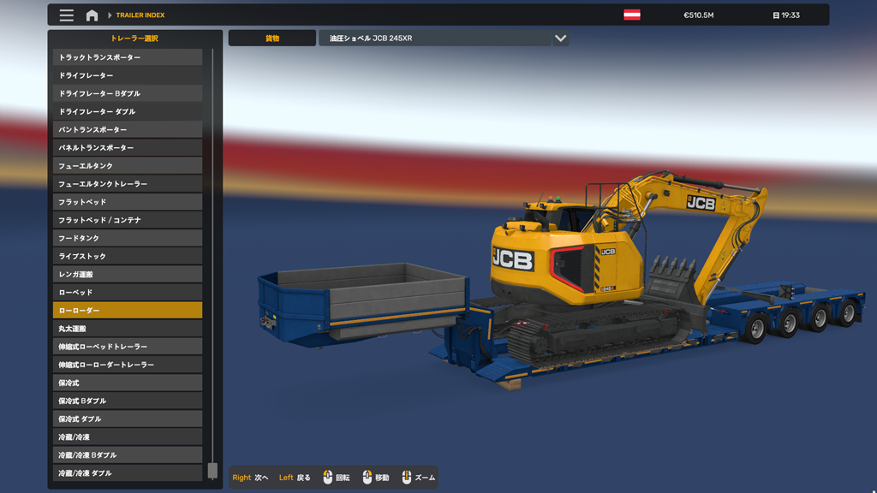
Task: Select the ローローダー trailer item
Action: click(128, 311)
